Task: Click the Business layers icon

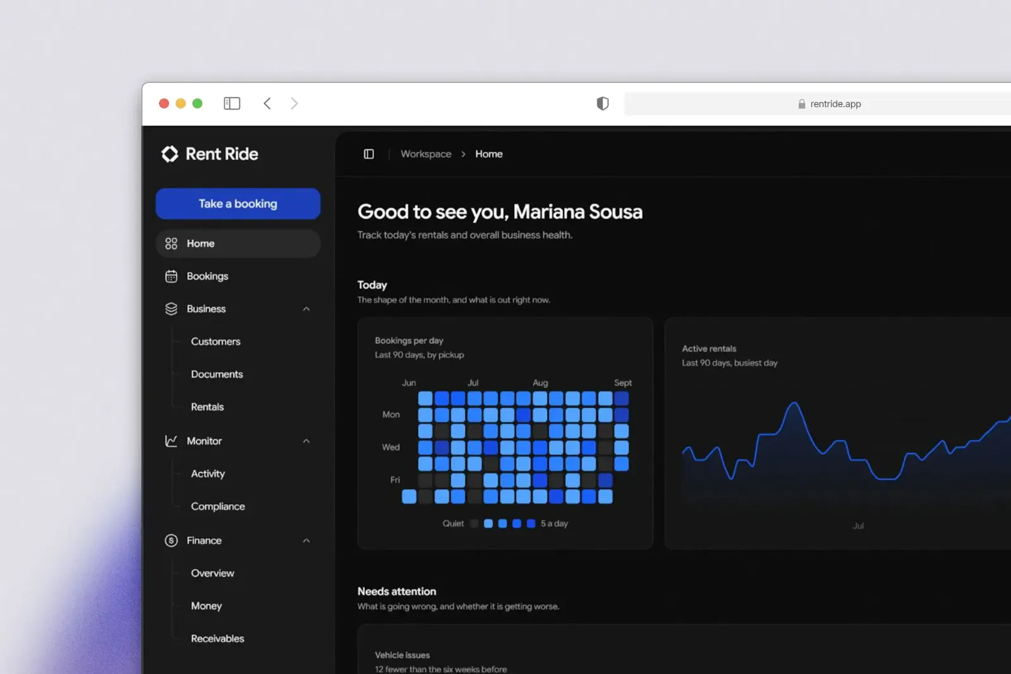Action: [x=171, y=309]
